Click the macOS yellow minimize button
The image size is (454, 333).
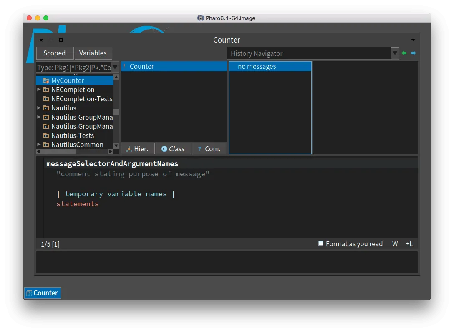(x=38, y=18)
